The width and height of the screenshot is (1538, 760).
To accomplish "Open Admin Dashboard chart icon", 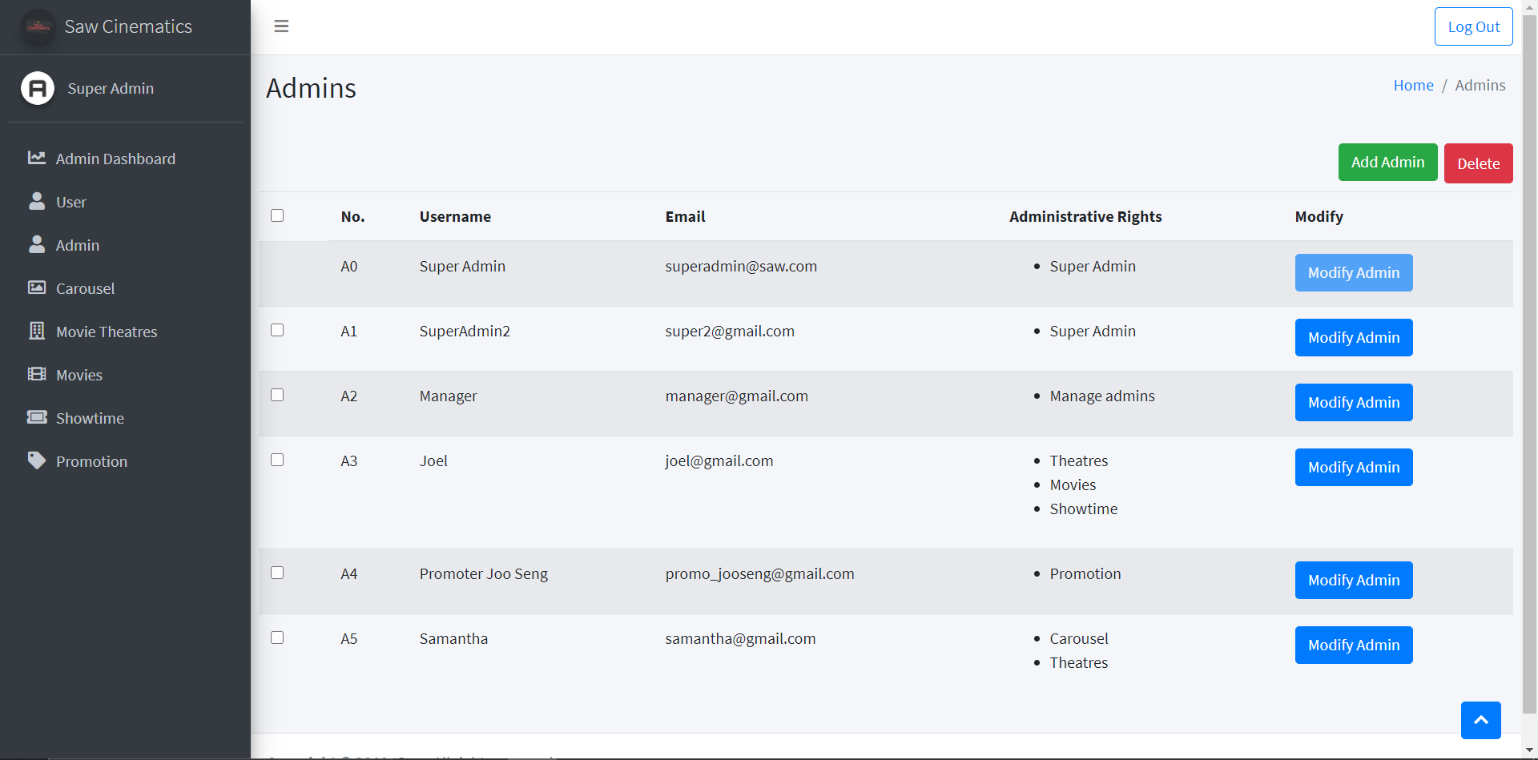I will (37, 158).
